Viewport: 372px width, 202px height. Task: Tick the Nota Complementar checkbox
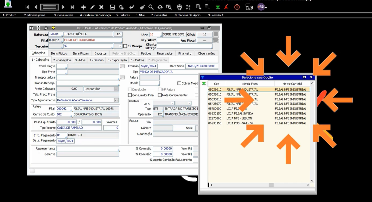point(160,95)
